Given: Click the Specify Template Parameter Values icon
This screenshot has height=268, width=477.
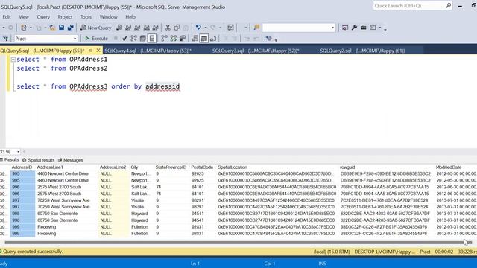Looking at the screenshot, I should tap(268, 38).
